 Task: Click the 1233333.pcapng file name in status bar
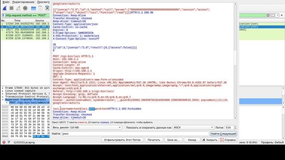click(x=24, y=142)
